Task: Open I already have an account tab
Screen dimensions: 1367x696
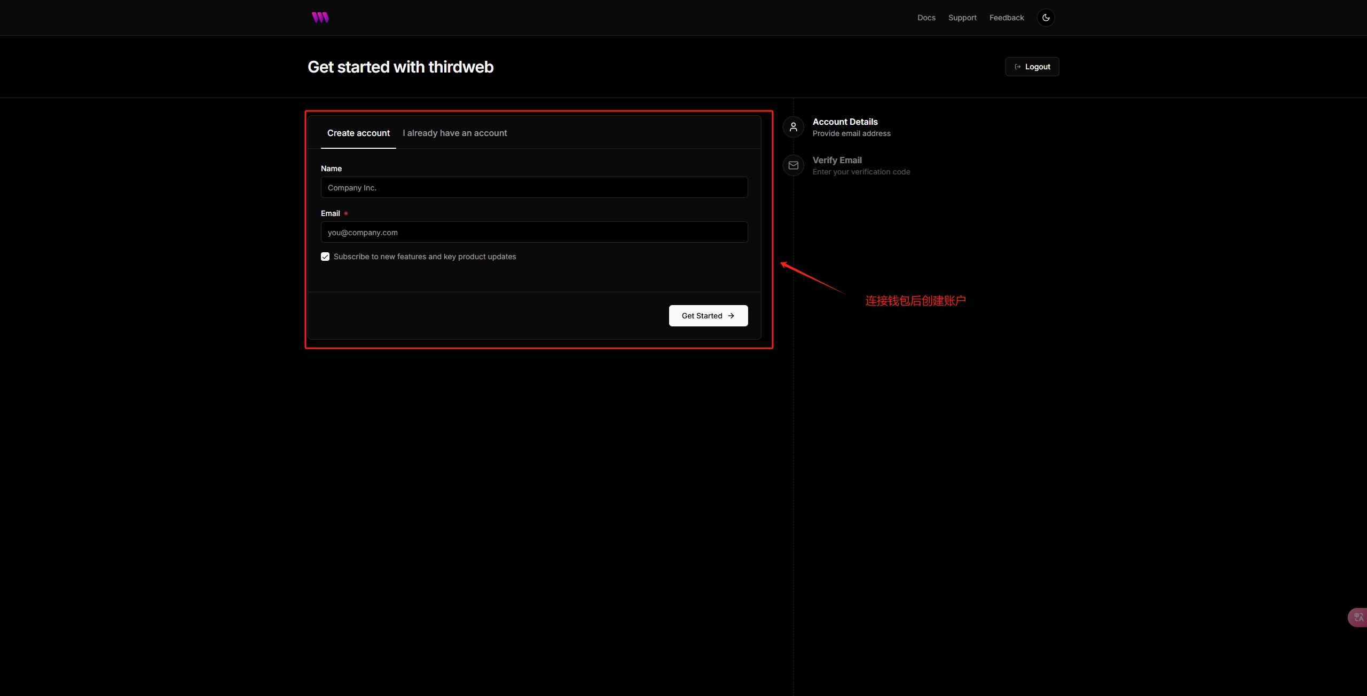Action: click(x=454, y=133)
